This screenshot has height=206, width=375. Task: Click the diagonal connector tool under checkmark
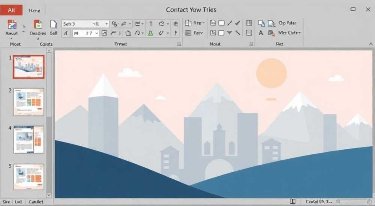[x=238, y=33]
